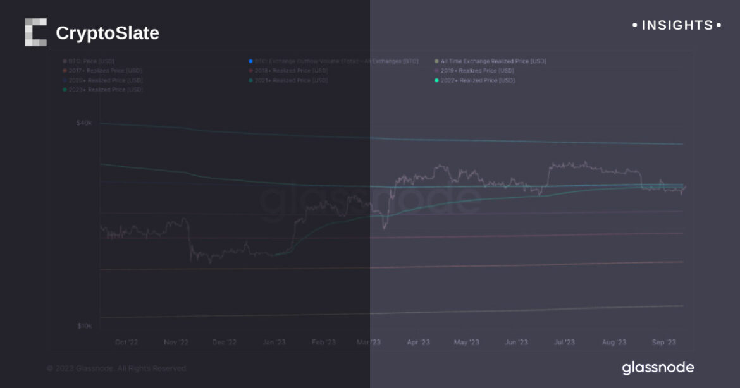Click the CryptoSlate logo icon
740x388 pixels.
[x=35, y=32]
